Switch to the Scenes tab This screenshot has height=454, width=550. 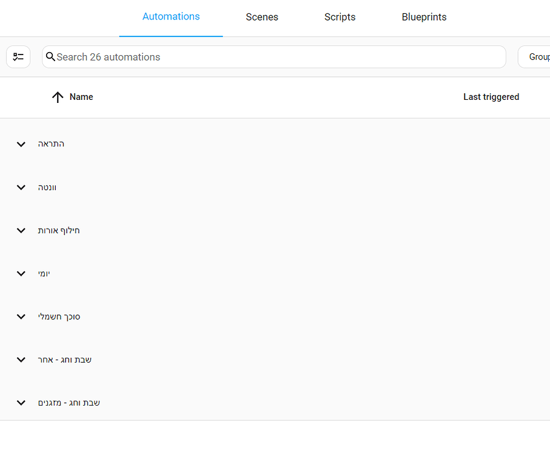tap(262, 17)
